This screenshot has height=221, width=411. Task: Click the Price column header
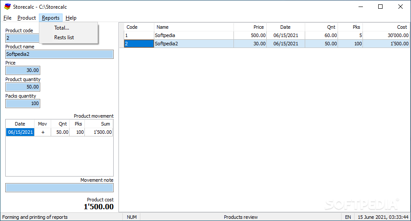coord(250,27)
